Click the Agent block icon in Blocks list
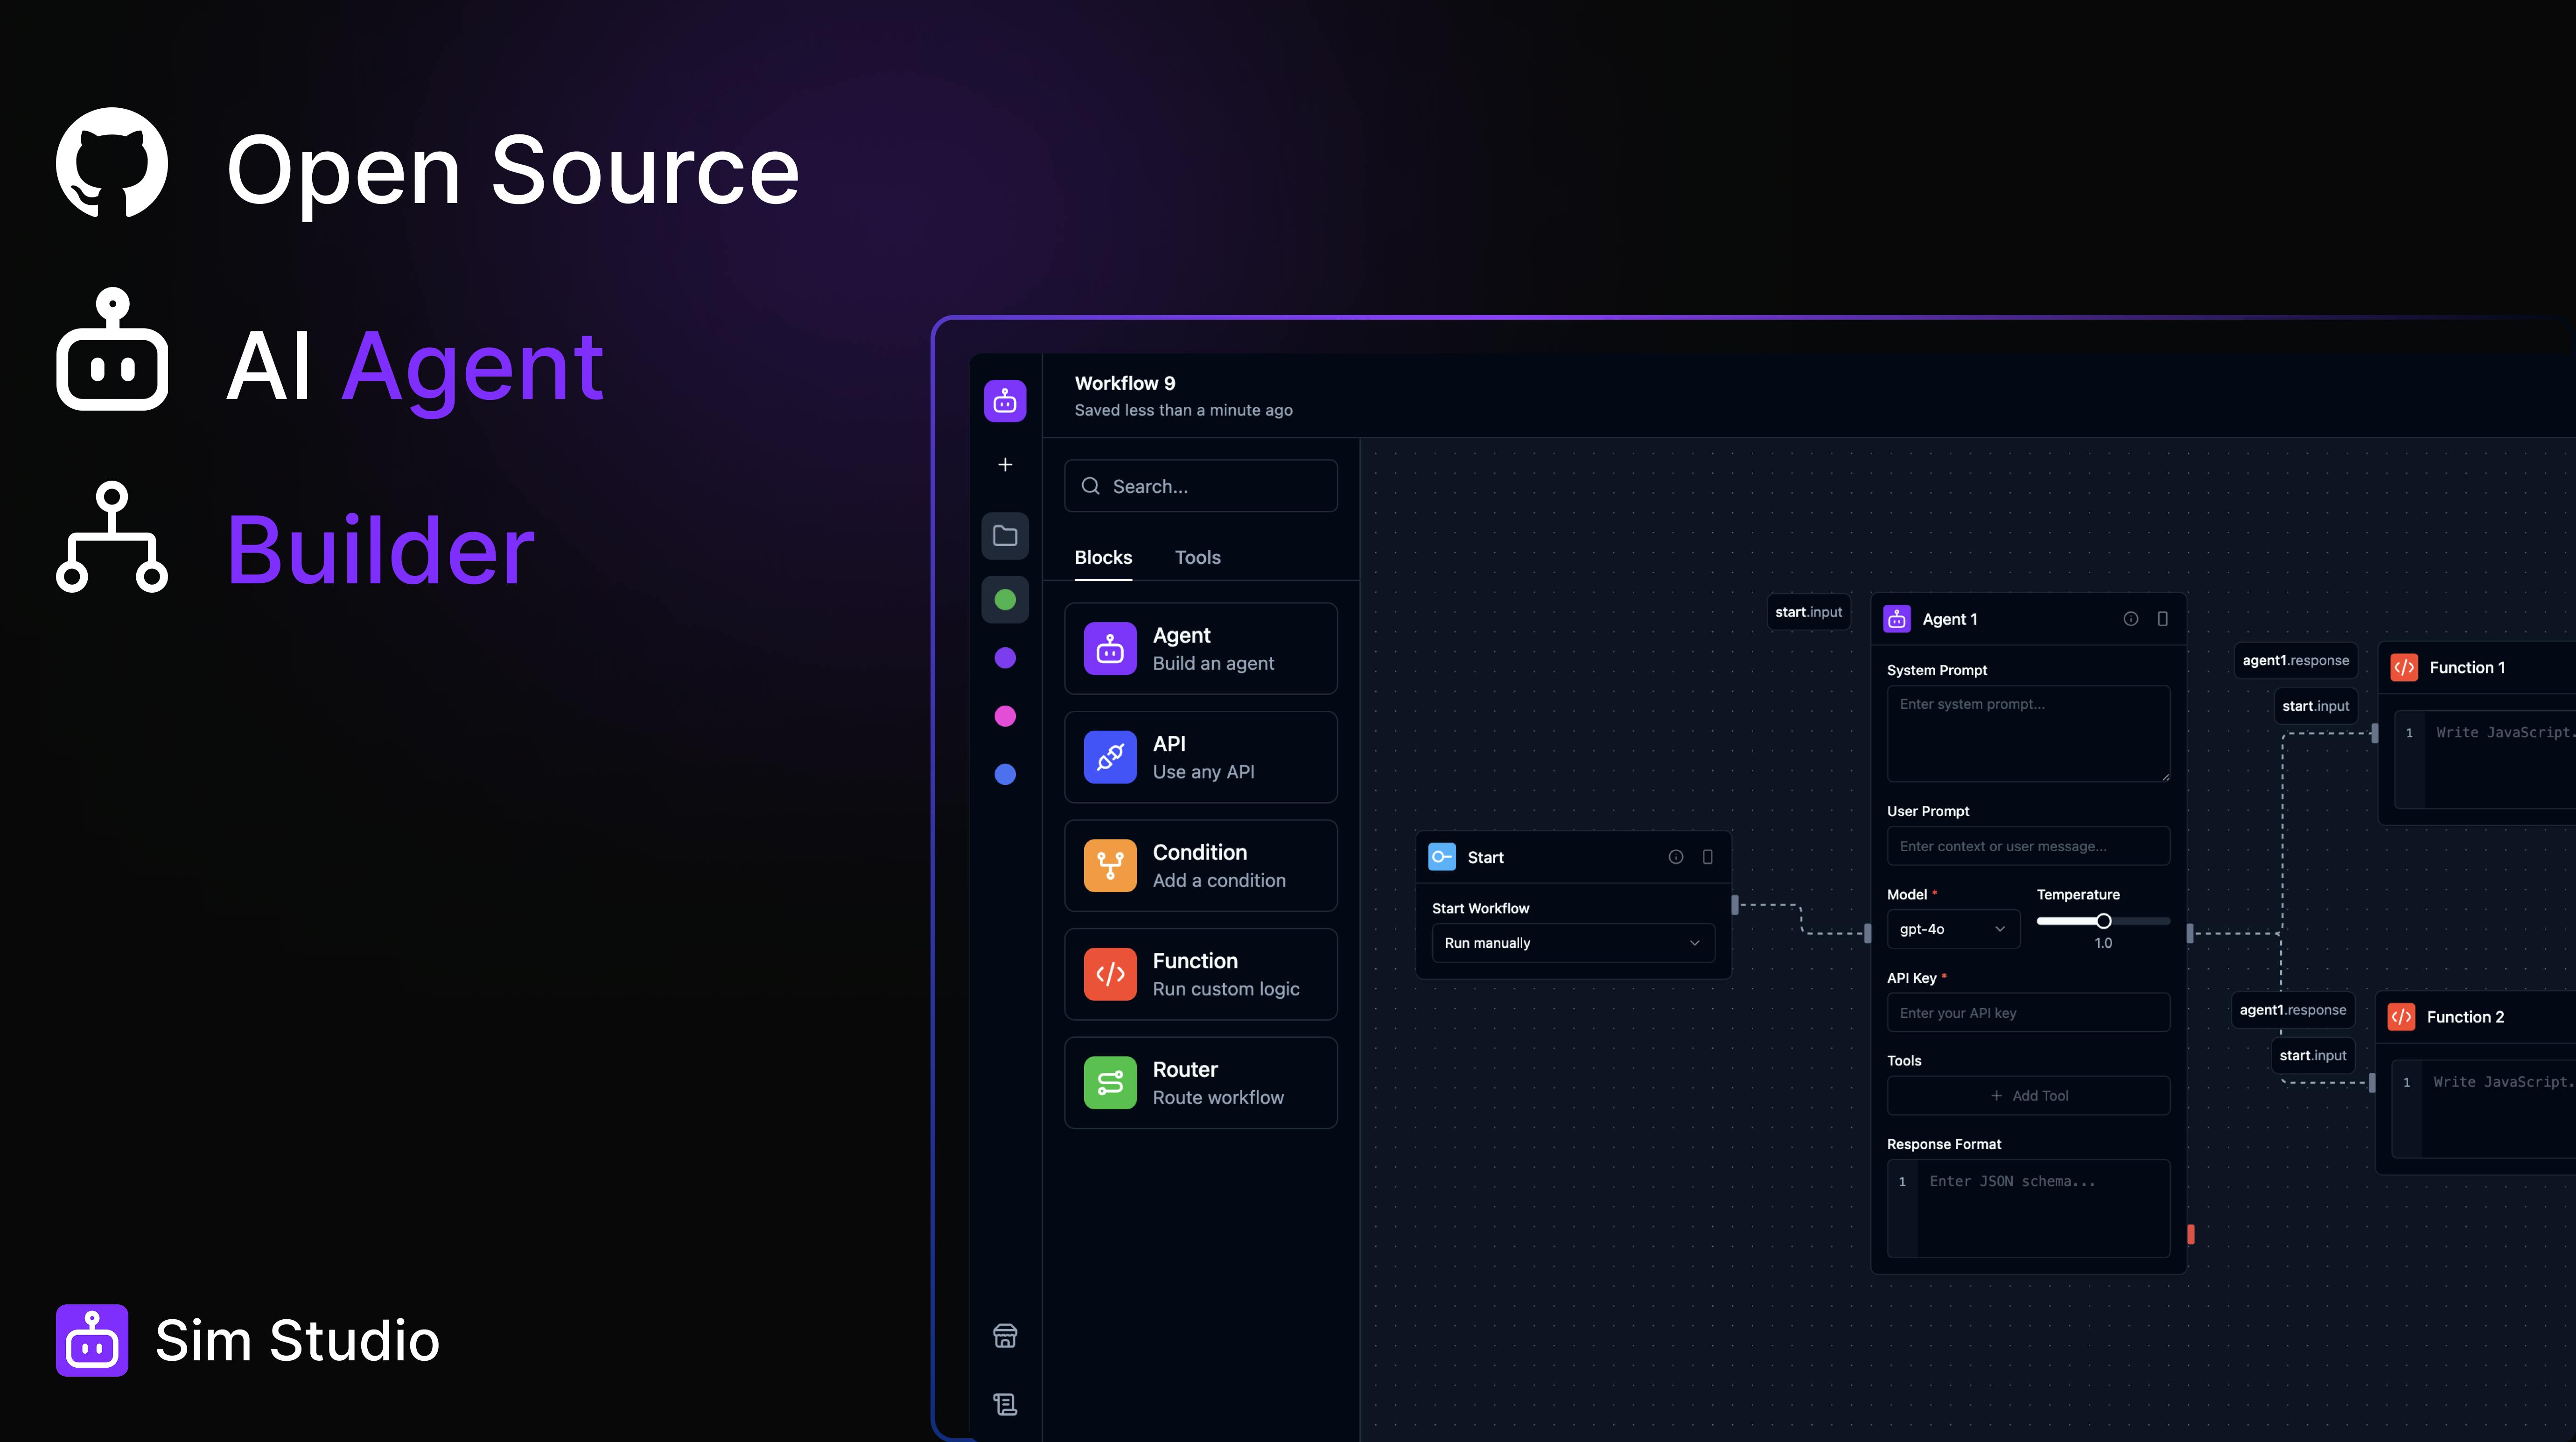2576x1442 pixels. coord(1110,649)
